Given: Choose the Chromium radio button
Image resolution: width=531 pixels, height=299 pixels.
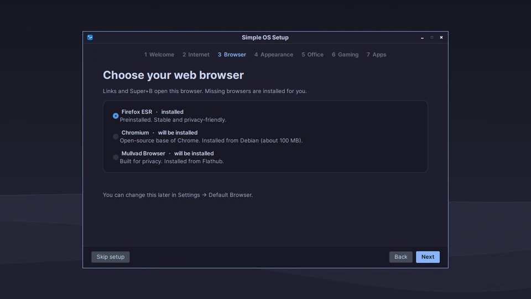Looking at the screenshot, I should tap(116, 137).
